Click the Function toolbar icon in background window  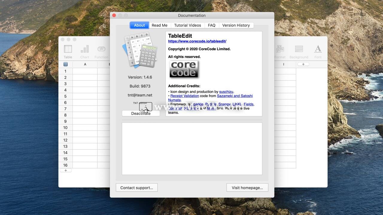pyautogui.click(x=101, y=51)
